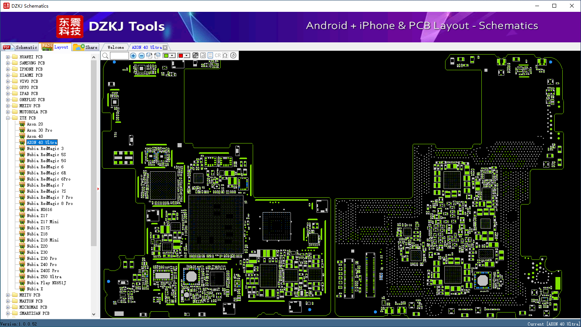Open the red color dropdown arrow

[x=187, y=56]
